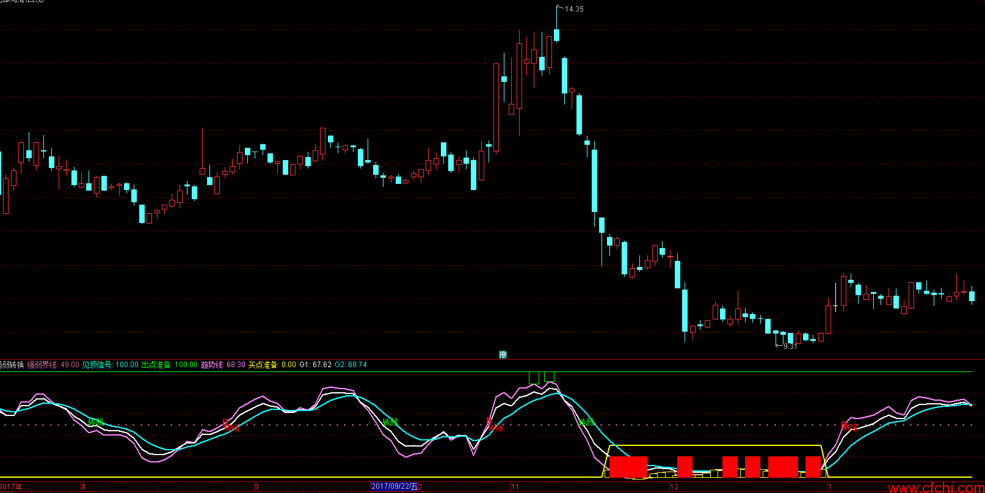Click the month 12 mark on the time axis
Image resolution: width=985 pixels, height=493 pixels.
674,487
